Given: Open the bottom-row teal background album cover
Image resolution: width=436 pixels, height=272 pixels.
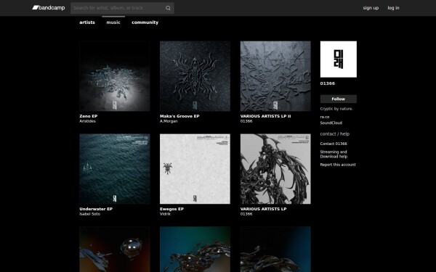Looking at the screenshot, I should pyautogui.click(x=195, y=250).
